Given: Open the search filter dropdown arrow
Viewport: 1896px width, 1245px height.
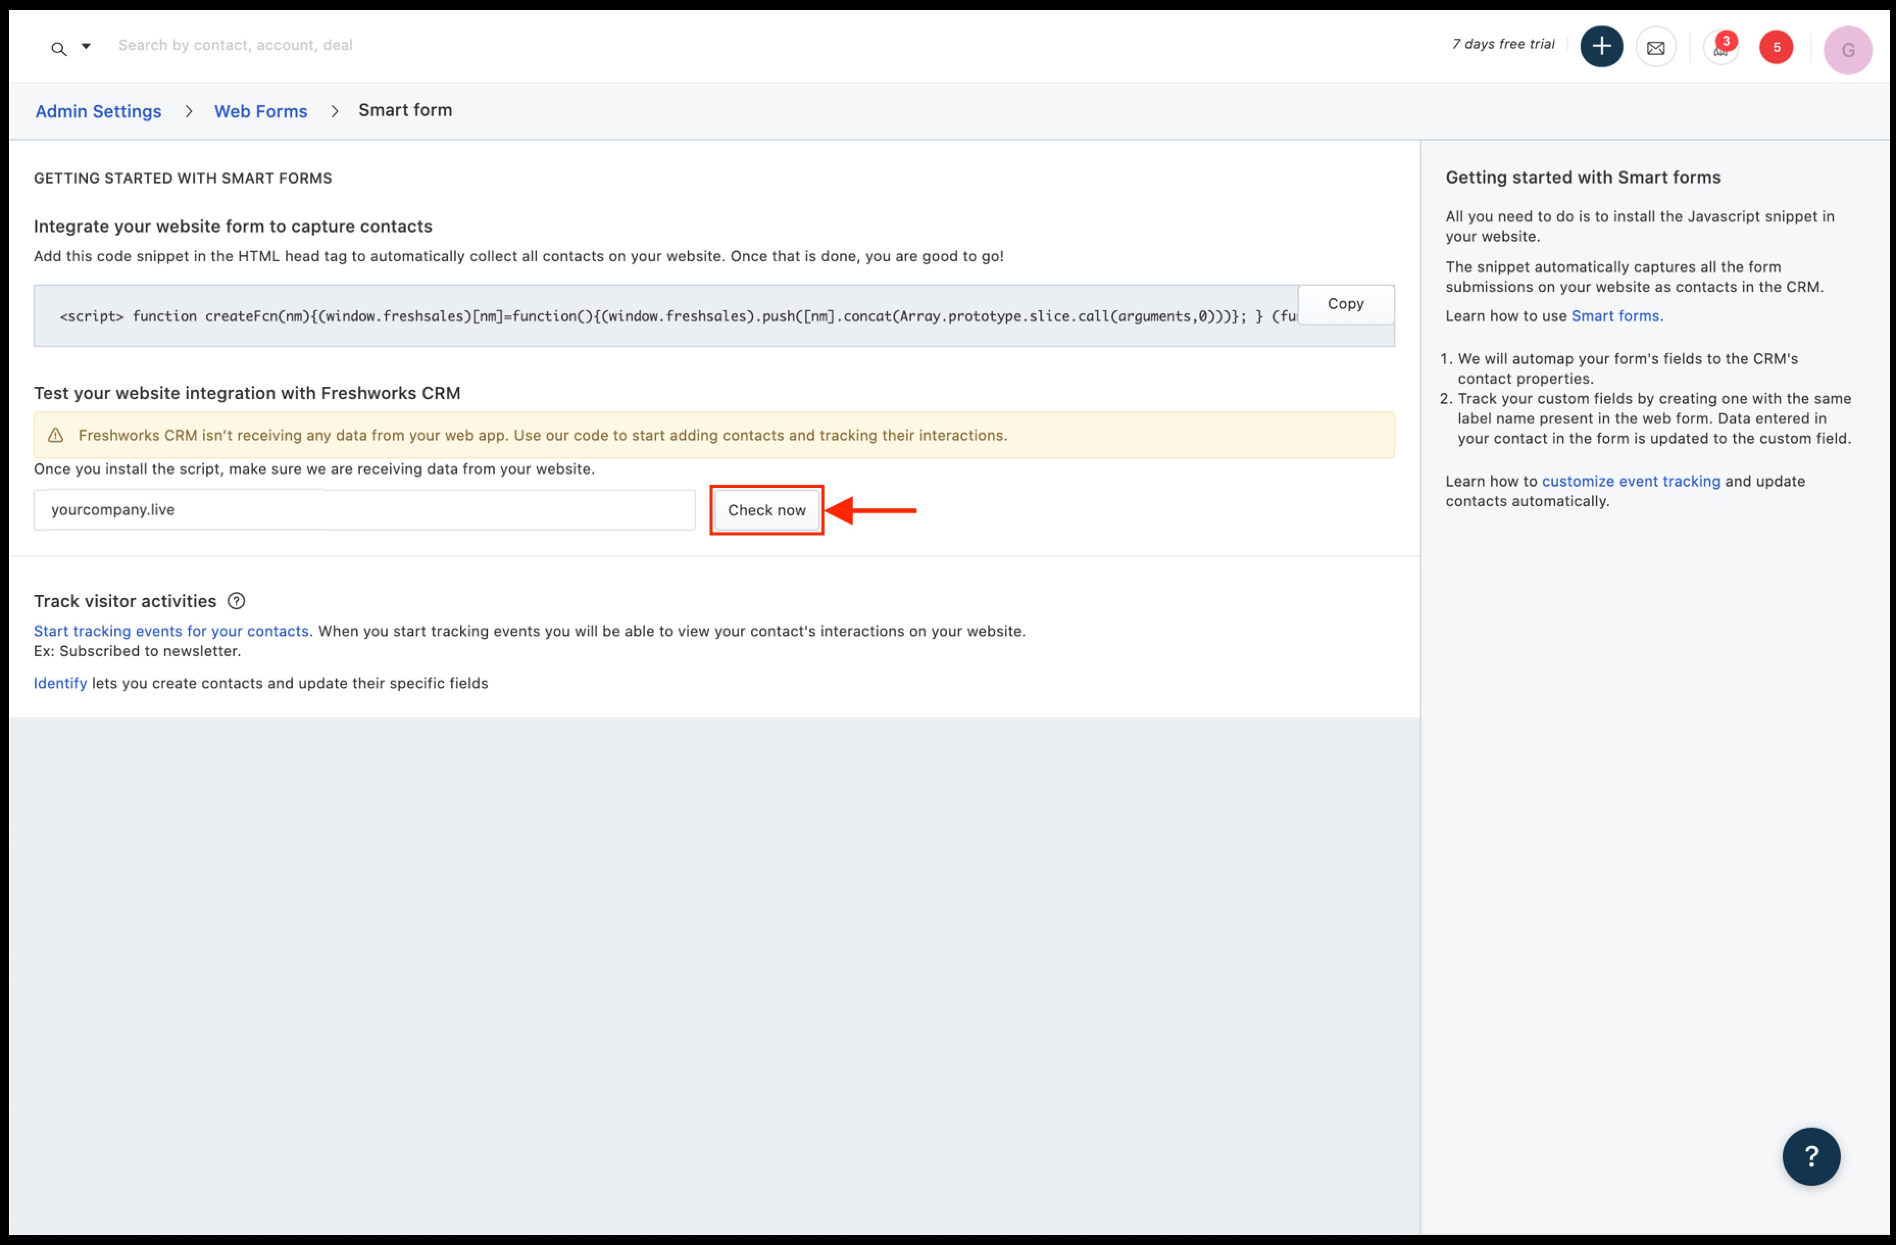Looking at the screenshot, I should (x=86, y=46).
